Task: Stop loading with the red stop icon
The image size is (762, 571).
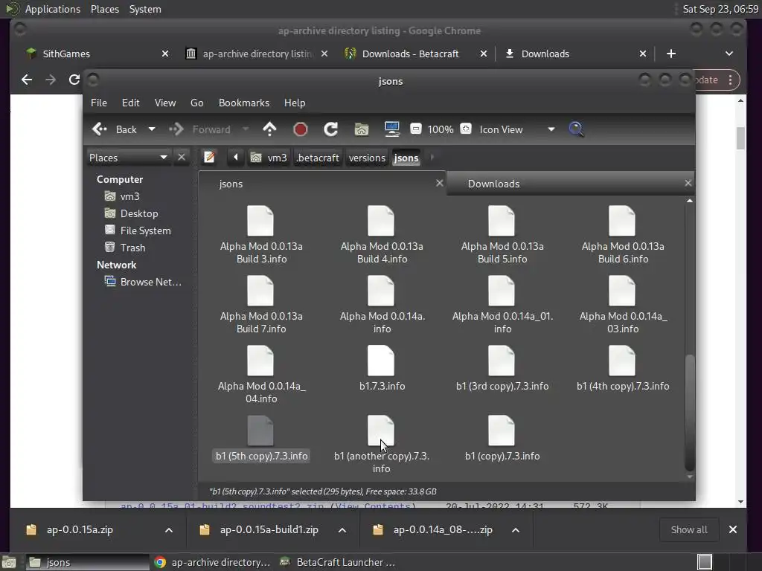Action: pos(301,129)
